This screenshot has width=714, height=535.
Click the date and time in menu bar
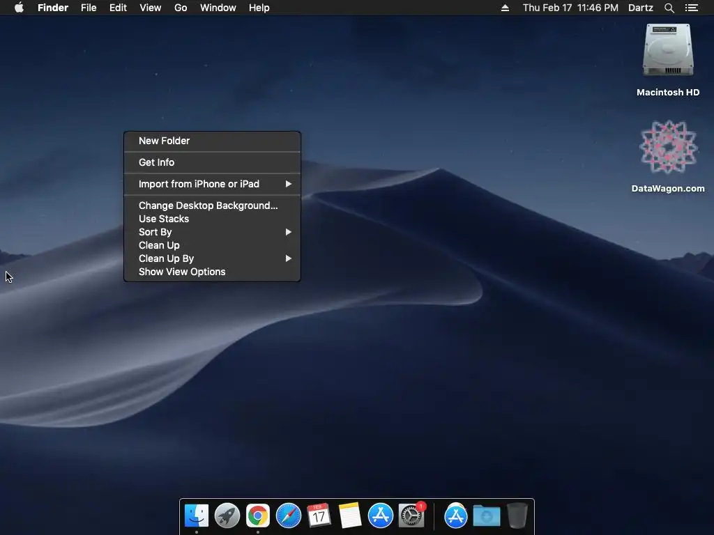coord(570,8)
